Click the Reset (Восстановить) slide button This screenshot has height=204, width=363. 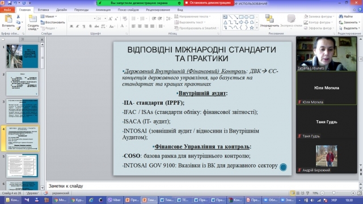(x=53, y=23)
